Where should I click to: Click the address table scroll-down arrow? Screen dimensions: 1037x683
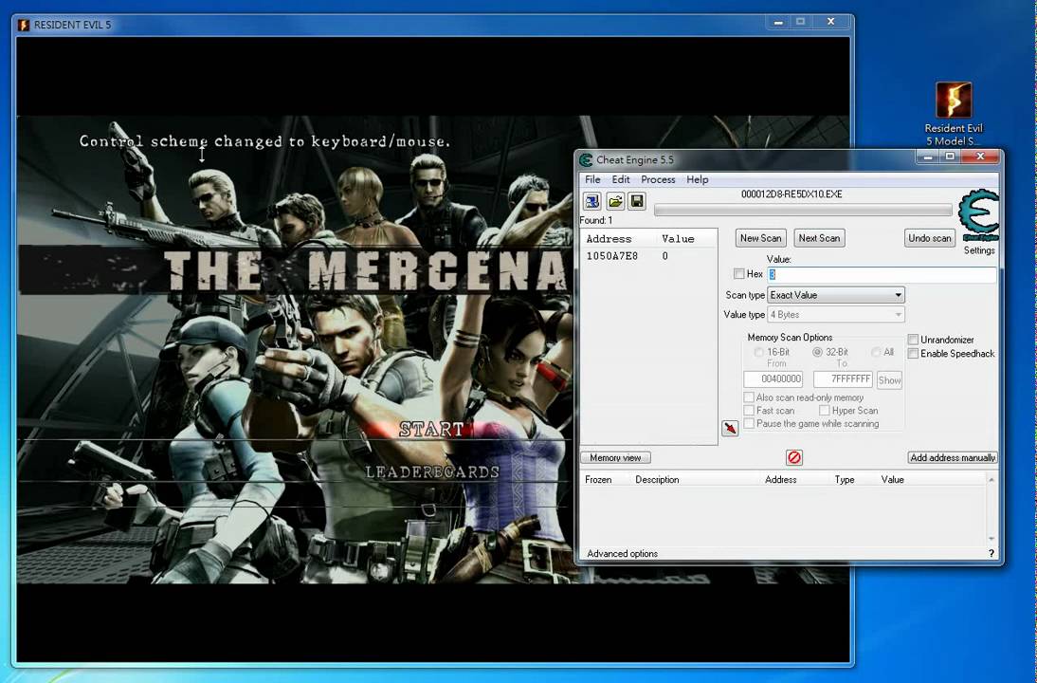pyautogui.click(x=991, y=539)
